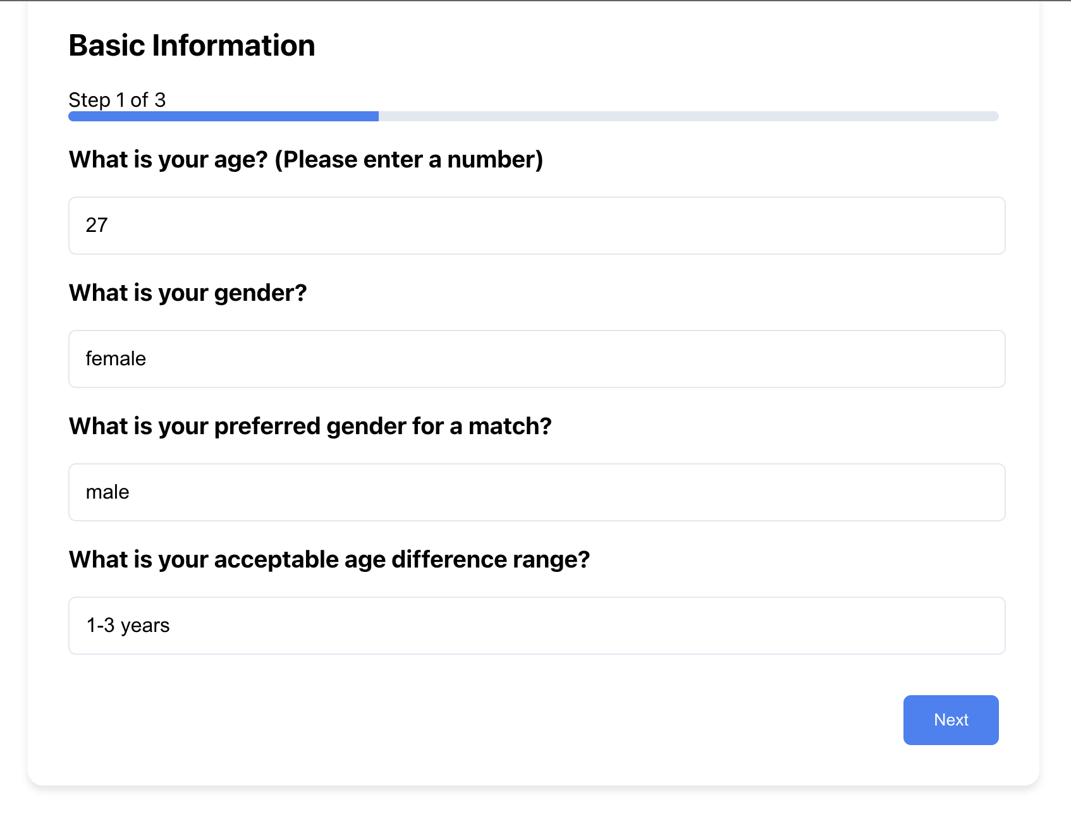
Task: Select the word female in gender field
Action: click(x=116, y=359)
